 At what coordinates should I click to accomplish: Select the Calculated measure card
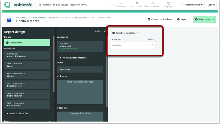point(80,46)
